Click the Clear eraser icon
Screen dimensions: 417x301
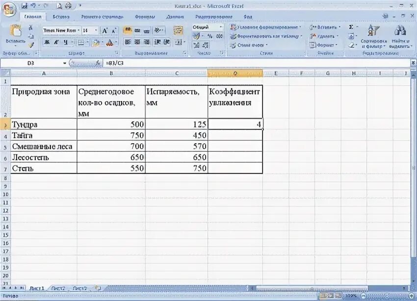pos(351,45)
